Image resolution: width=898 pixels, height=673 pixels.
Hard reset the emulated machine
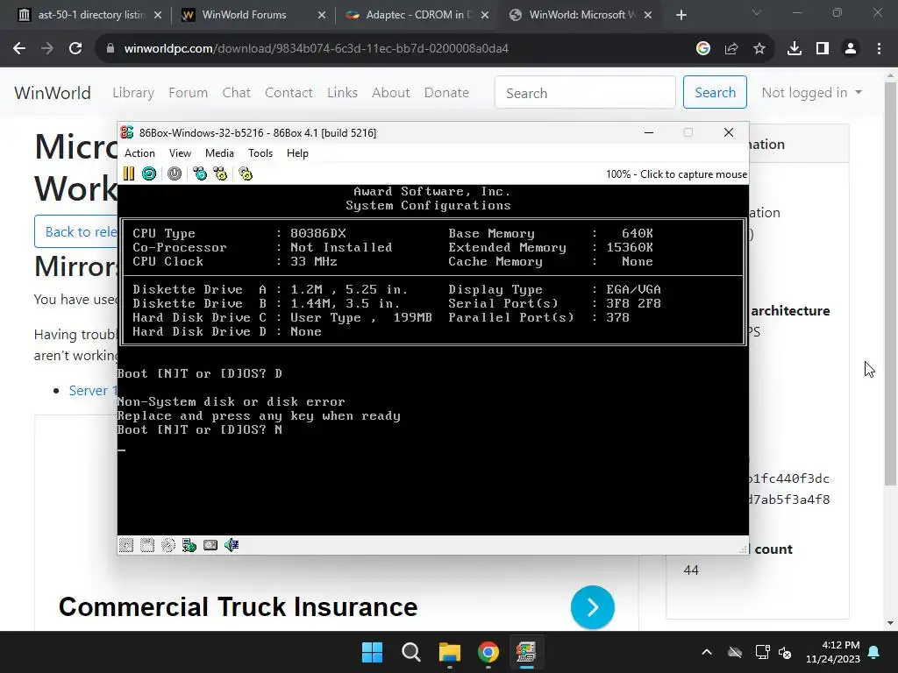pyautogui.click(x=149, y=174)
